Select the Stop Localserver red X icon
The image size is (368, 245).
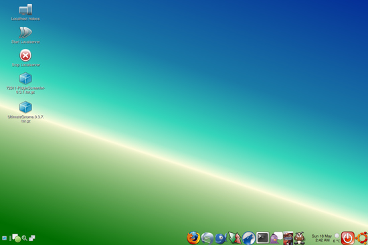25,58
